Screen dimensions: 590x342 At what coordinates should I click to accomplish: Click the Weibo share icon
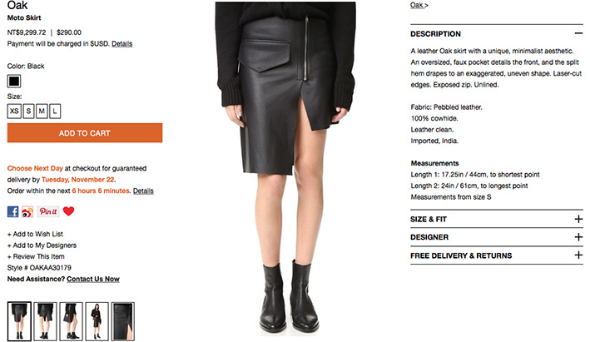pos(27,211)
